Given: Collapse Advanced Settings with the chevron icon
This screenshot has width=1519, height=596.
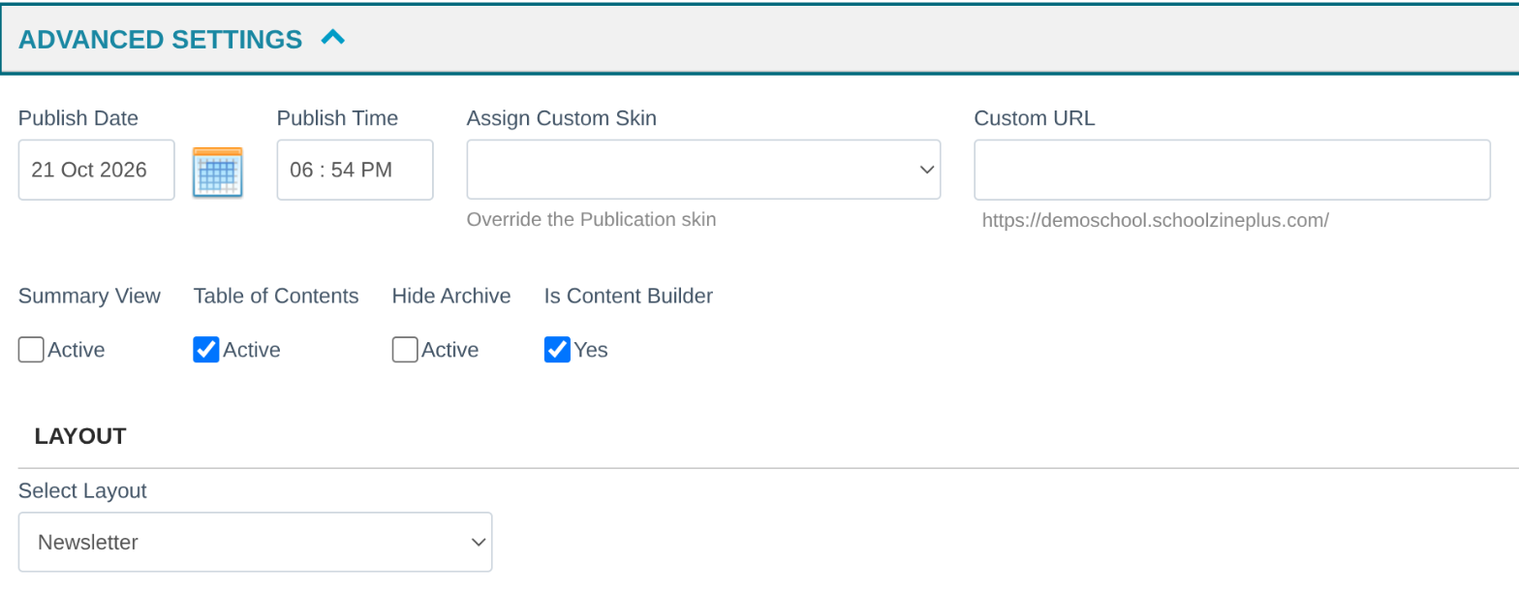Looking at the screenshot, I should click(x=332, y=38).
